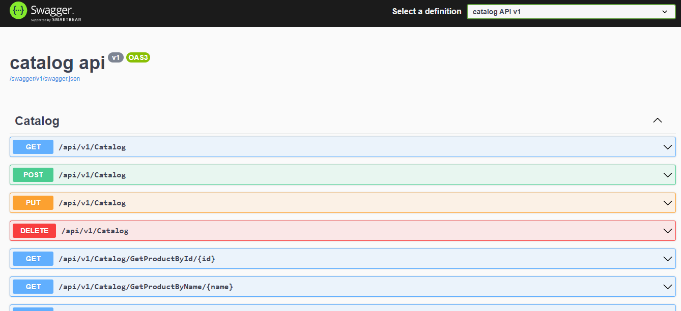Click the POST badge for /api/v1/Catalog

coord(33,175)
